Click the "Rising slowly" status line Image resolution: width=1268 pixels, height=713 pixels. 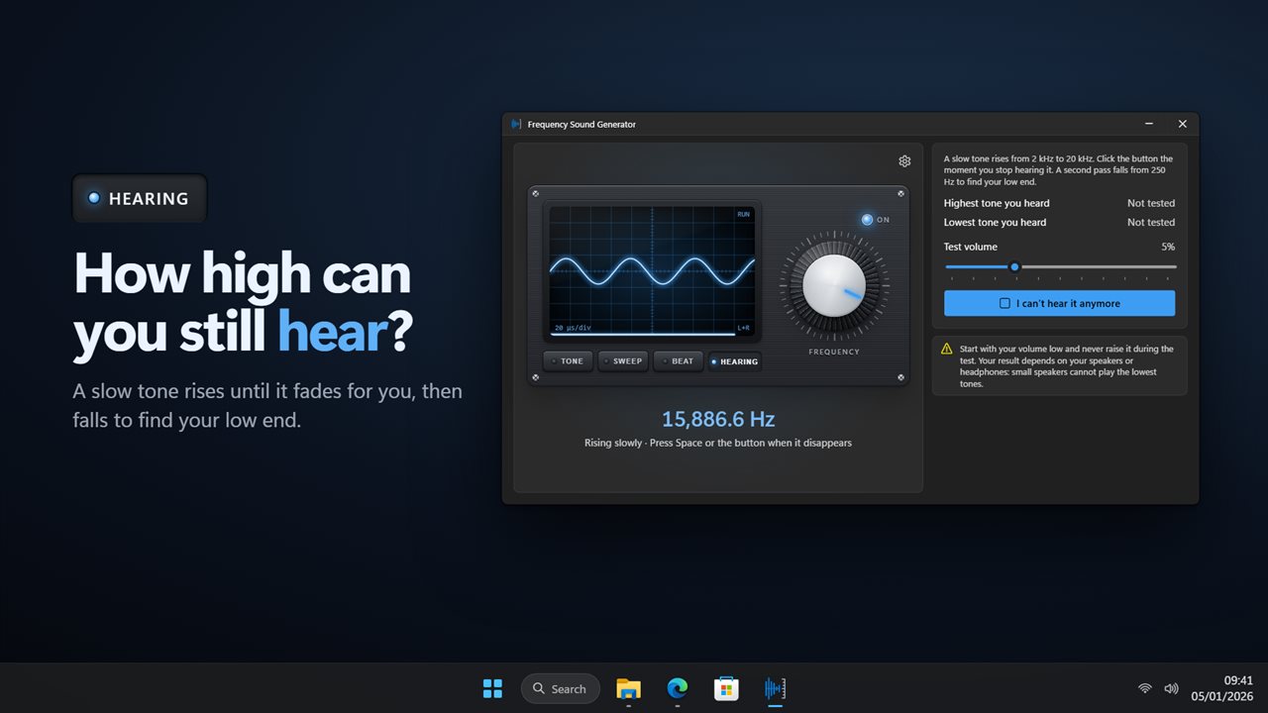coord(718,443)
